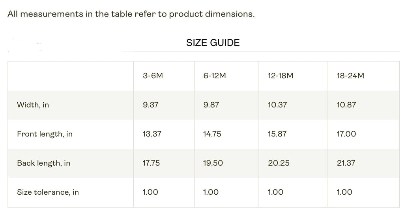Screen dimensions: 404x214
Task: Click the "Width, in" row label
Action: click(33, 105)
